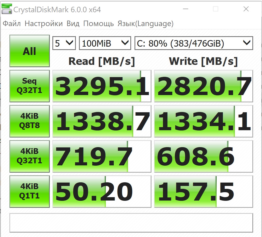Open the test count dropdown showing 5
262x237 pixels.
[64, 43]
